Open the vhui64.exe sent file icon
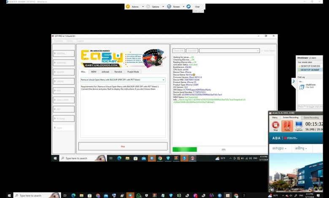This screenshot has width=329, height=198. tap(302, 87)
